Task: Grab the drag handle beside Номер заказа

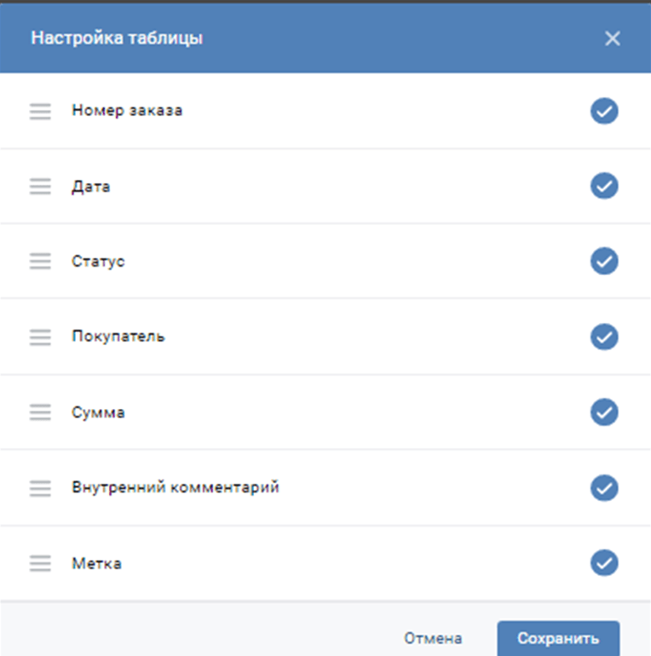Action: (40, 112)
